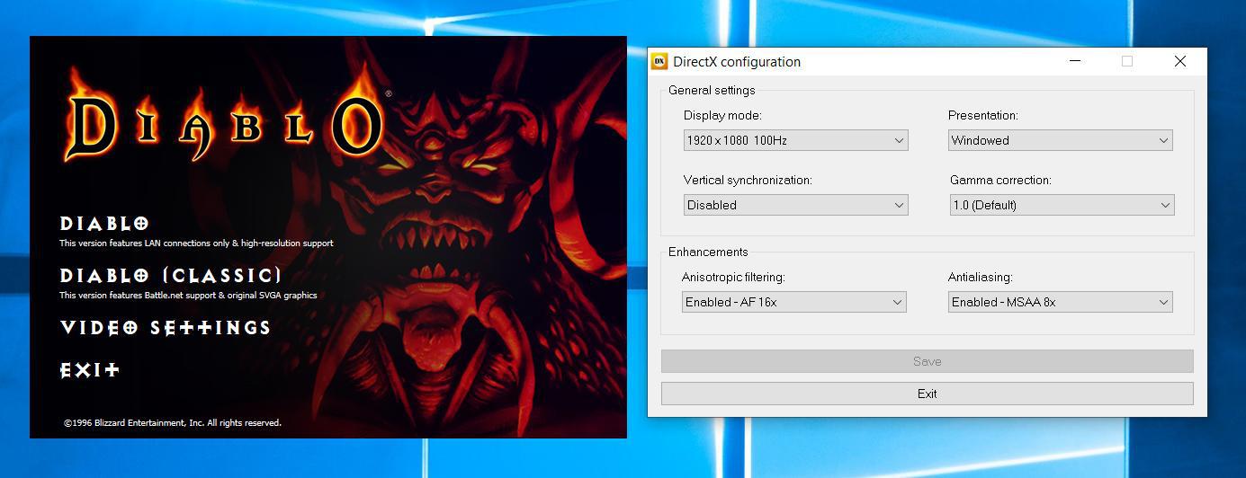
Task: Open the Presentation dropdown showing Windowed
Action: (1060, 140)
